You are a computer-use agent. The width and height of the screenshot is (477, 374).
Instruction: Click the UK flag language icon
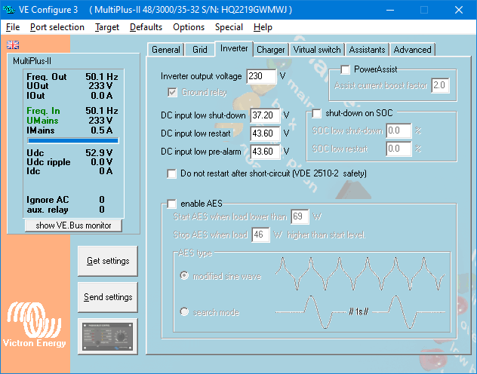pos(13,44)
